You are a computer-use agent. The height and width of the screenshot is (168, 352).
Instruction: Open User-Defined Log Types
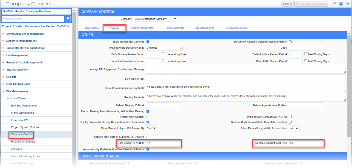tap(26, 156)
